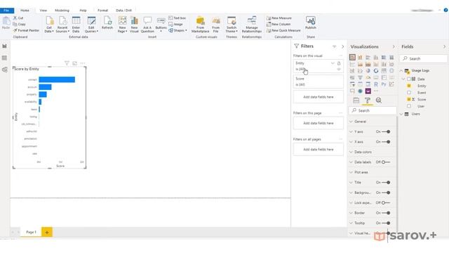Open the Help ribbon tab
Screen dimensions: 449x253
coord(83,11)
